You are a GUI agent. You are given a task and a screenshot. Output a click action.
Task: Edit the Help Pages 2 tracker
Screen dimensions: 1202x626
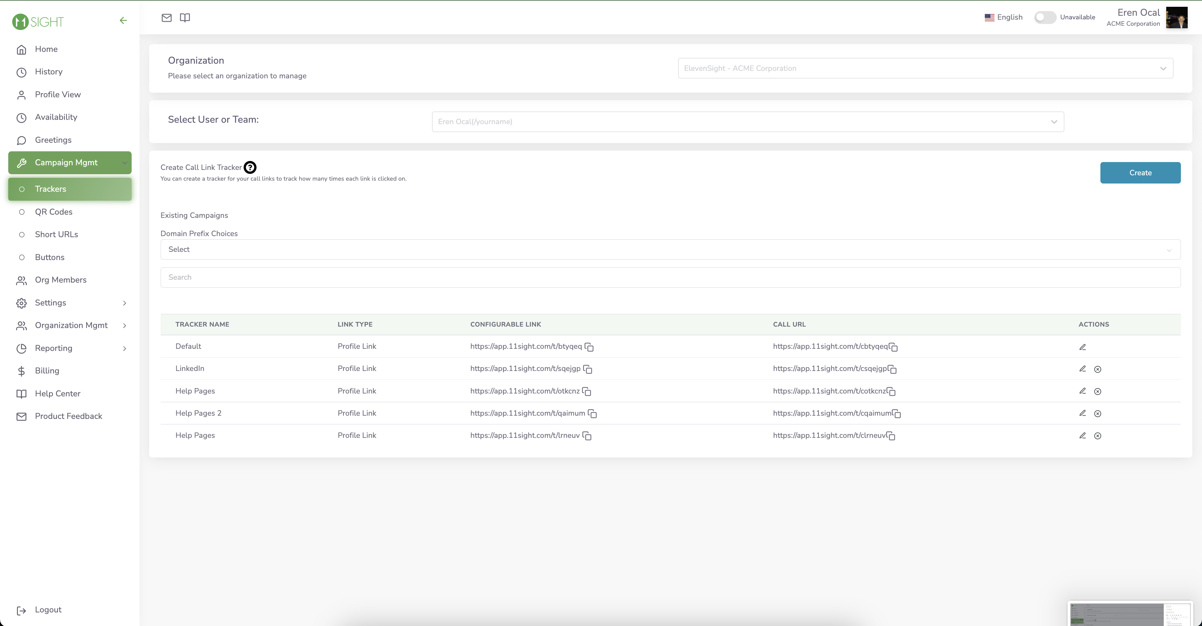pos(1083,413)
